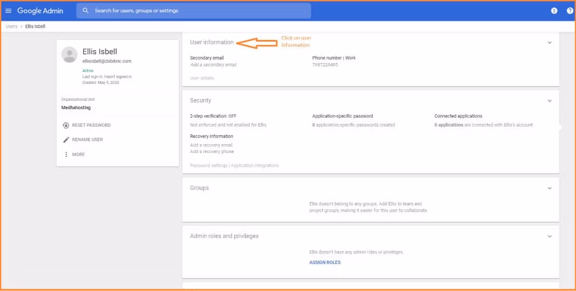Expand Admin roles and privileges chevron
576x291 pixels.
550,236
